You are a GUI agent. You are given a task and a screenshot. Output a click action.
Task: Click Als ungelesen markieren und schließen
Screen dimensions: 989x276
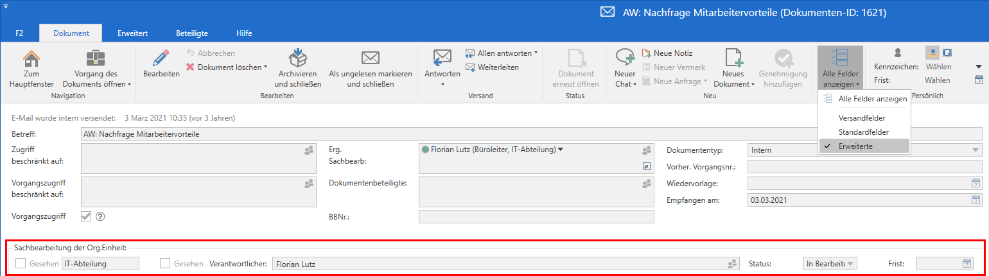(370, 59)
